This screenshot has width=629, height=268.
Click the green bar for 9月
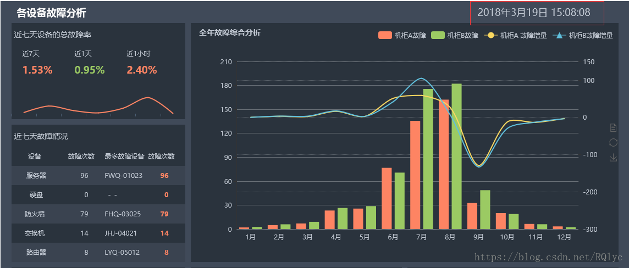pos(485,210)
